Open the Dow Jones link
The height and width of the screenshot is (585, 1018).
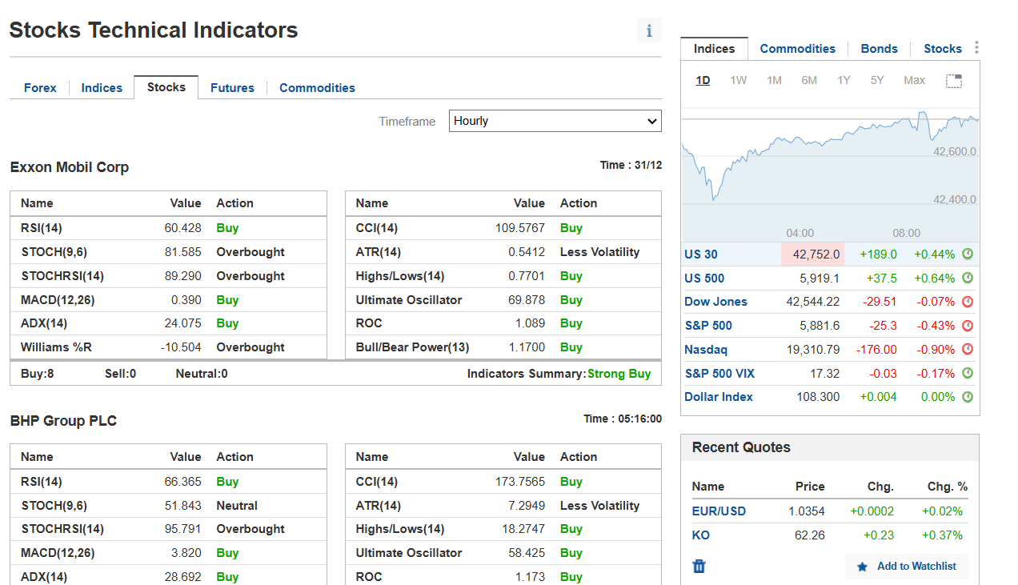pos(715,302)
